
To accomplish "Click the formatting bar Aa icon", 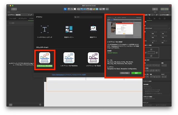I will pos(157,15).
